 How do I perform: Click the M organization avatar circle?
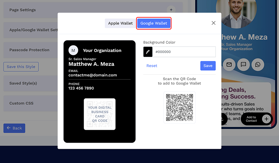tap(73, 50)
